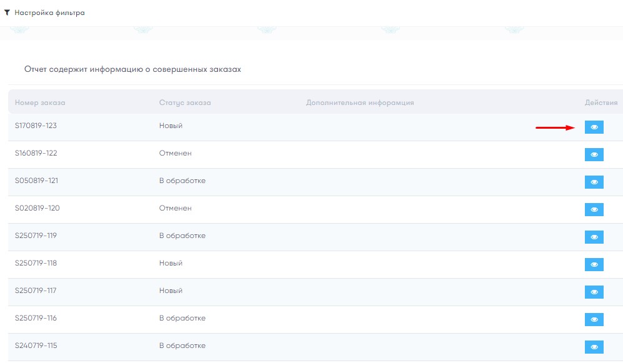Show details of order S250719-117
The image size is (623, 363).
594,292
